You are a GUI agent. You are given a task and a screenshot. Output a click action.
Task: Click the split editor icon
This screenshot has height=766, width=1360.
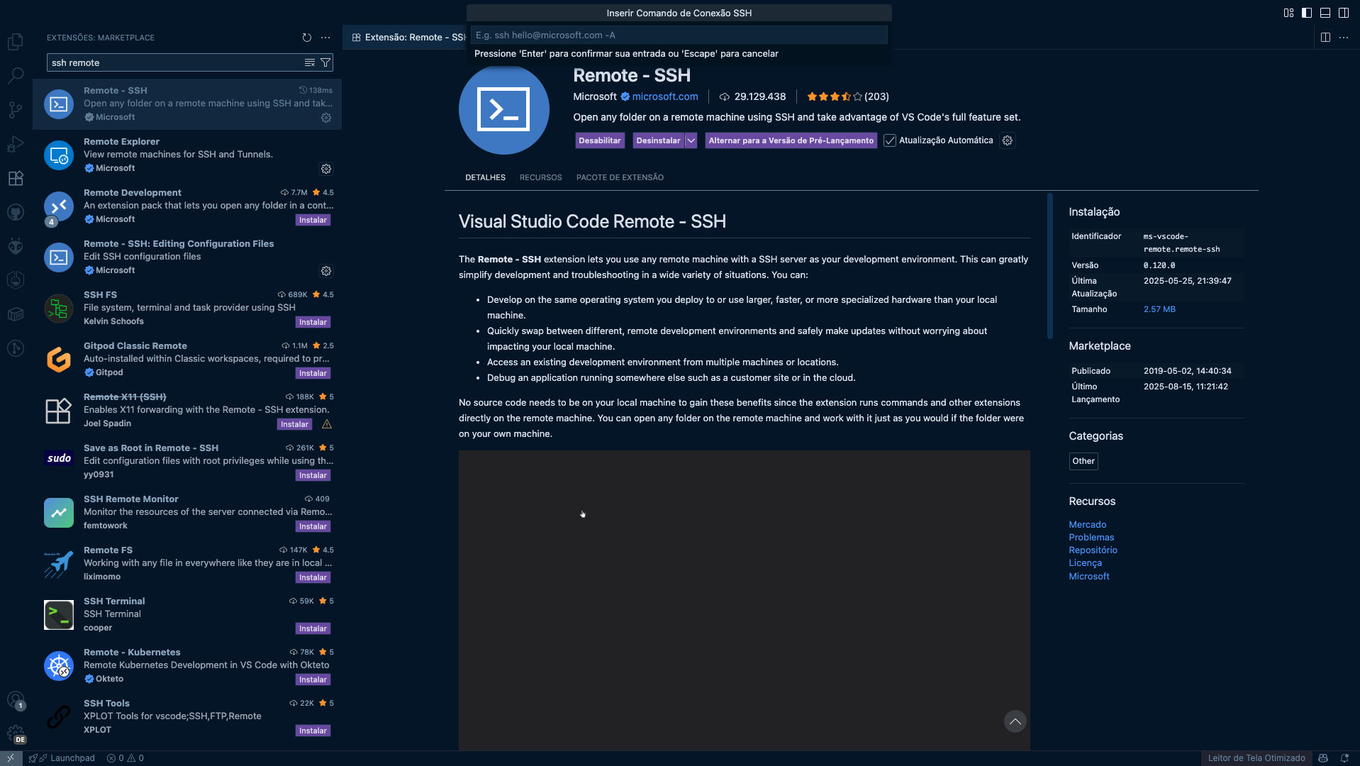pyautogui.click(x=1325, y=38)
